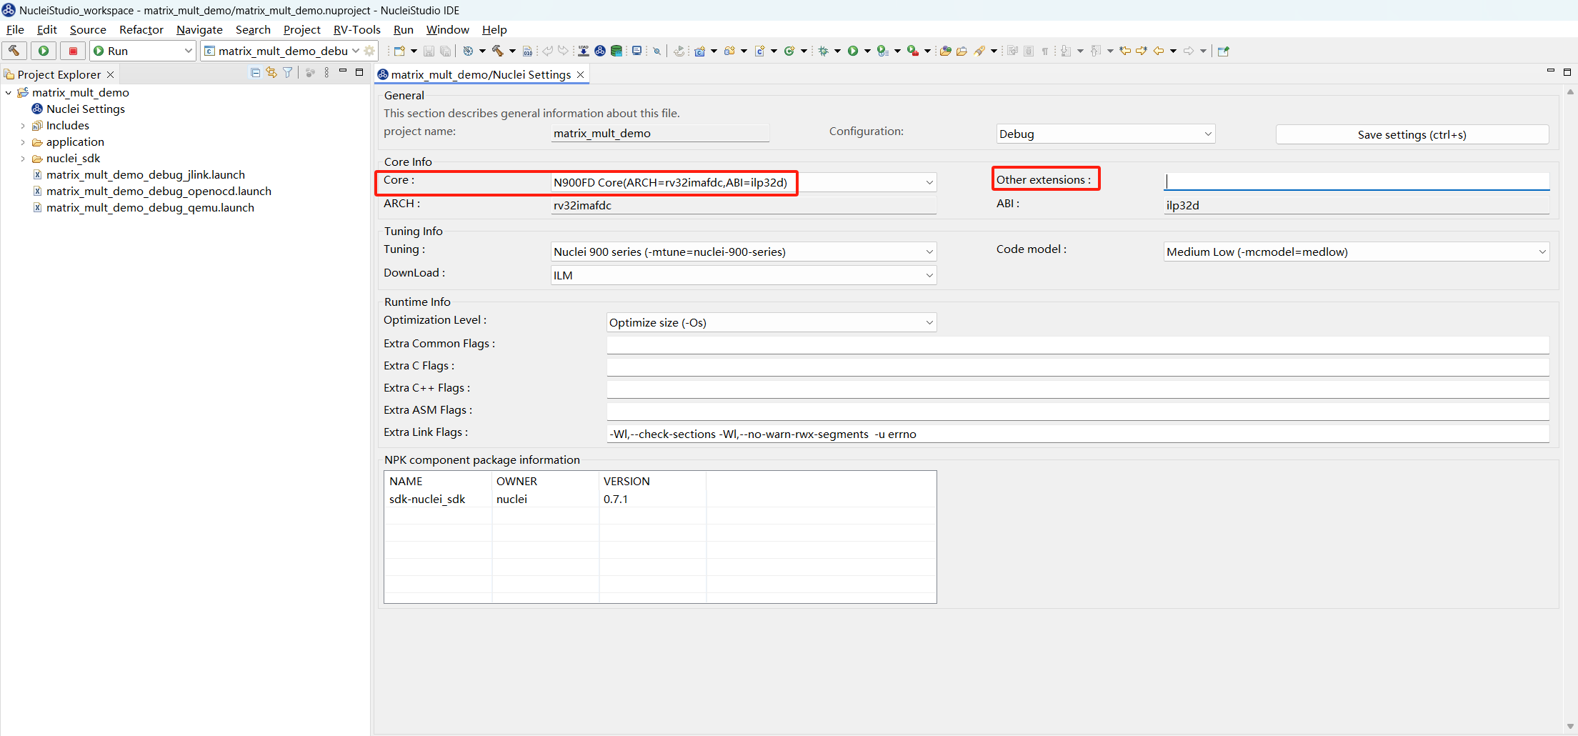1578x736 pixels.
Task: Open the Configuration Debug dropdown
Action: (x=1106, y=134)
